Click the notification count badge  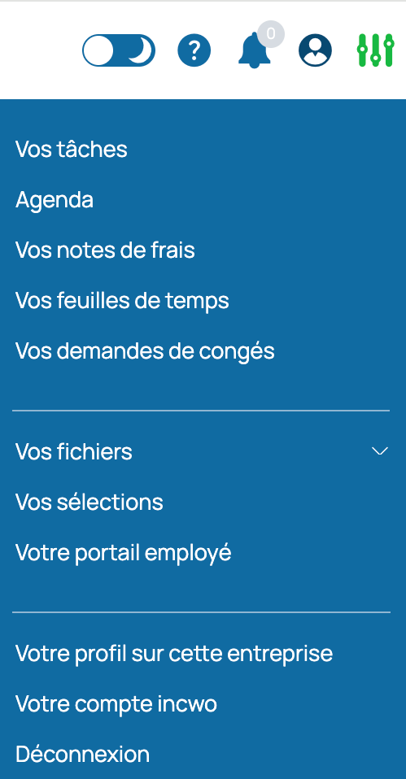pyautogui.click(x=271, y=34)
